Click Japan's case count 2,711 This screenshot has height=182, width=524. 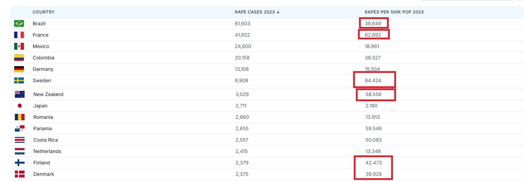(241, 106)
